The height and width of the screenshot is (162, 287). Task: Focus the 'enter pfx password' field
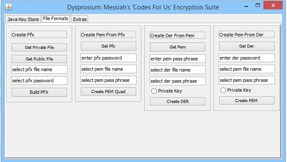point(108,58)
